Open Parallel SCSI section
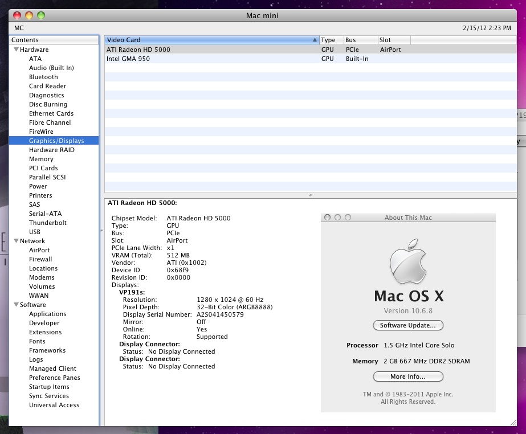The height and width of the screenshot is (434, 526). (x=47, y=177)
